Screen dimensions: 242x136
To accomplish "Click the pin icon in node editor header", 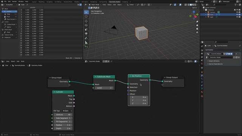I will [112, 61].
